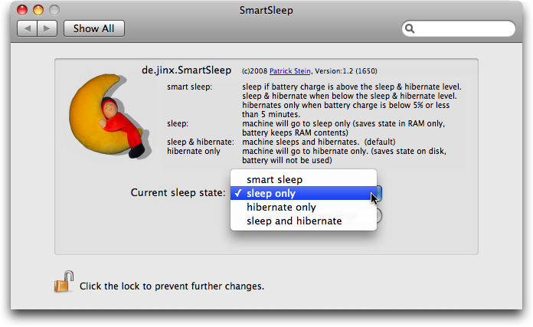Click the unlocked padlock icon
The width and height of the screenshot is (533, 327).
click(x=64, y=282)
